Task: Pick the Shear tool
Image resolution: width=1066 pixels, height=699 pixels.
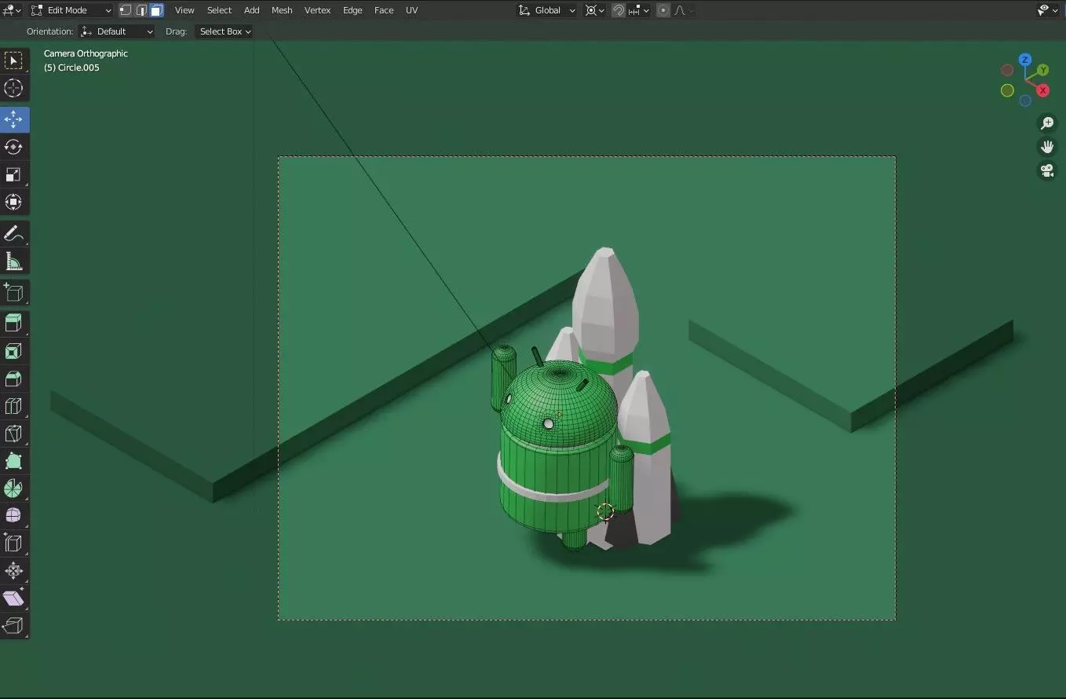Action: [x=14, y=598]
